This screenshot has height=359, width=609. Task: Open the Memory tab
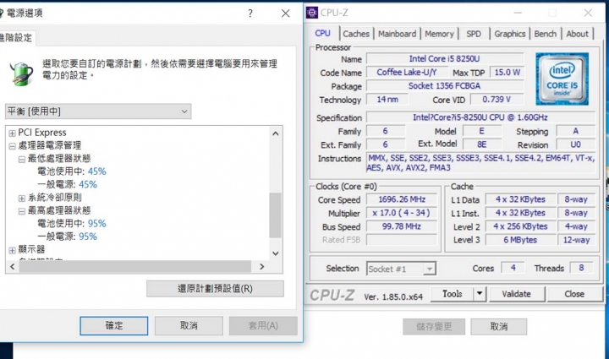click(439, 34)
